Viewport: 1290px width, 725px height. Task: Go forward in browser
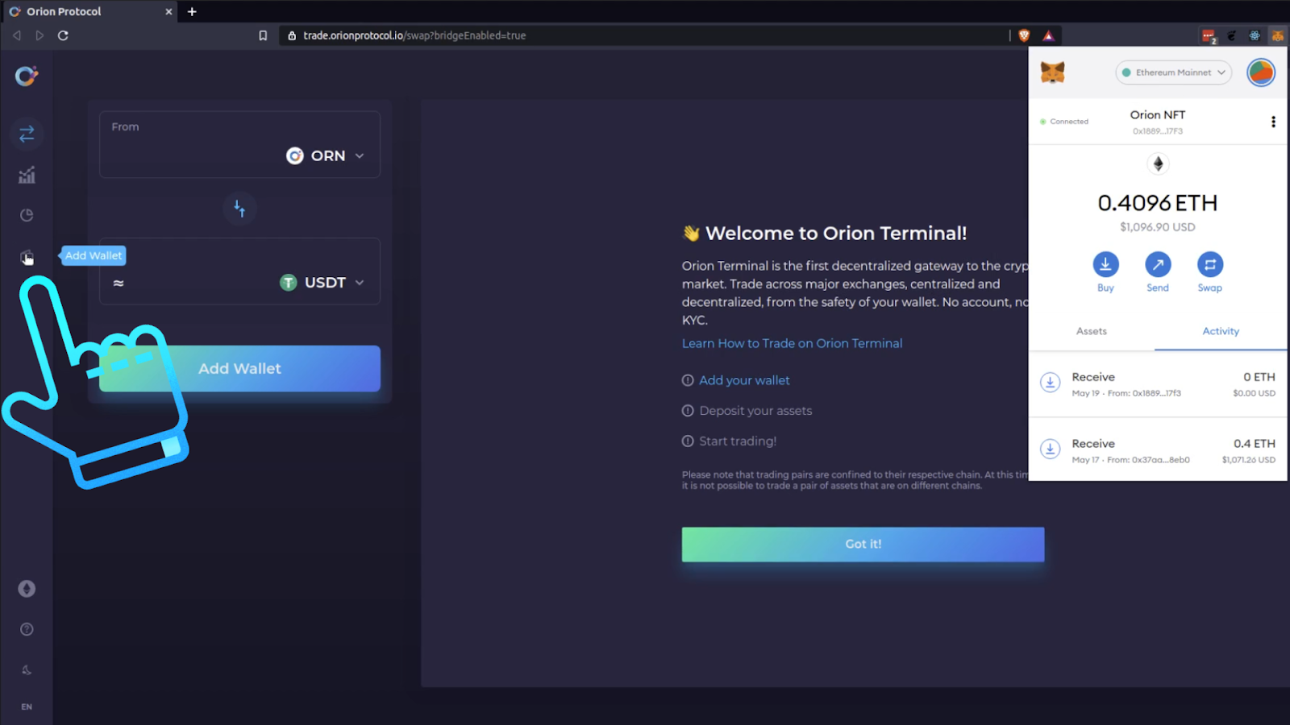(40, 35)
